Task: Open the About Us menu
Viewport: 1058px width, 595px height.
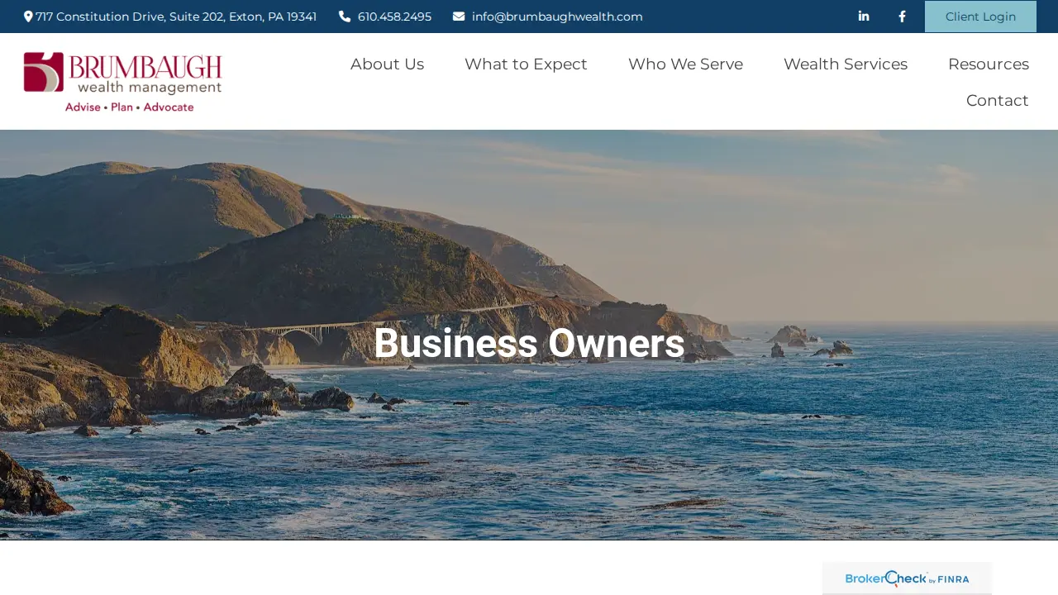Action: [387, 64]
